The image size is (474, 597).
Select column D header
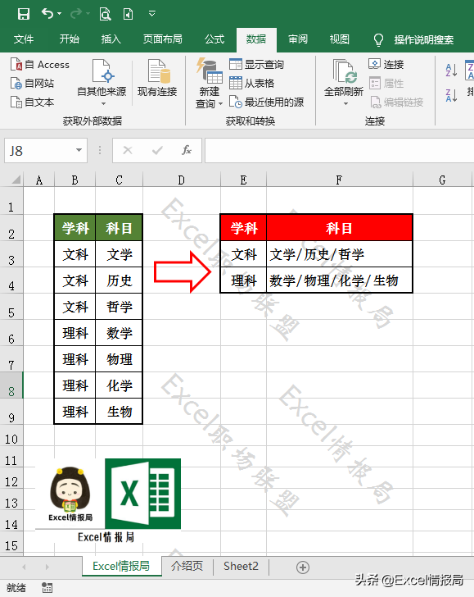[x=181, y=180]
